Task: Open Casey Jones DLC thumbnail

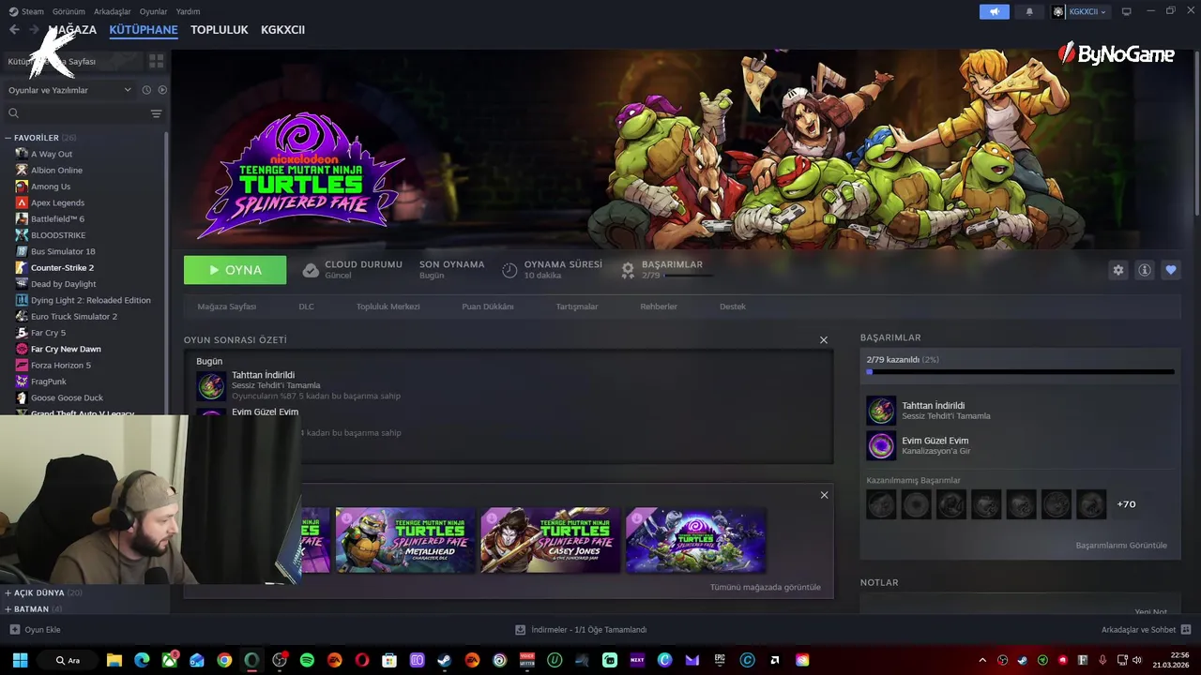Action: point(551,540)
